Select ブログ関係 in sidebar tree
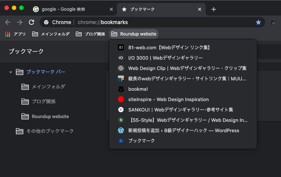 (44, 101)
